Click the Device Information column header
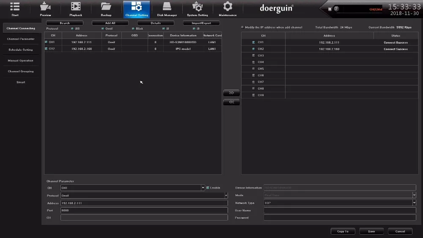 pyautogui.click(x=183, y=36)
